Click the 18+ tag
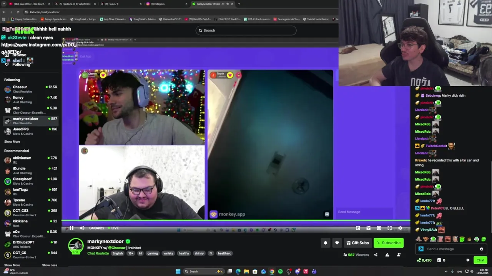 (x=131, y=253)
